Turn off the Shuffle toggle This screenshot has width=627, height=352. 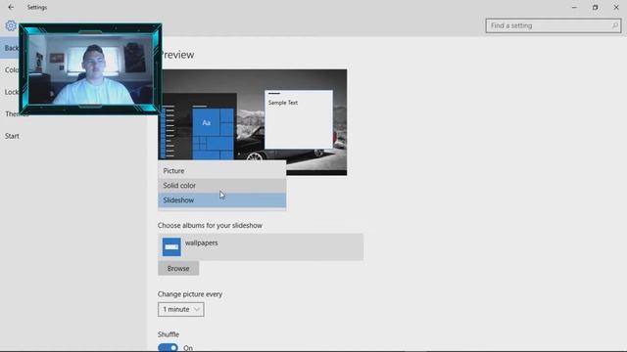pyautogui.click(x=168, y=348)
